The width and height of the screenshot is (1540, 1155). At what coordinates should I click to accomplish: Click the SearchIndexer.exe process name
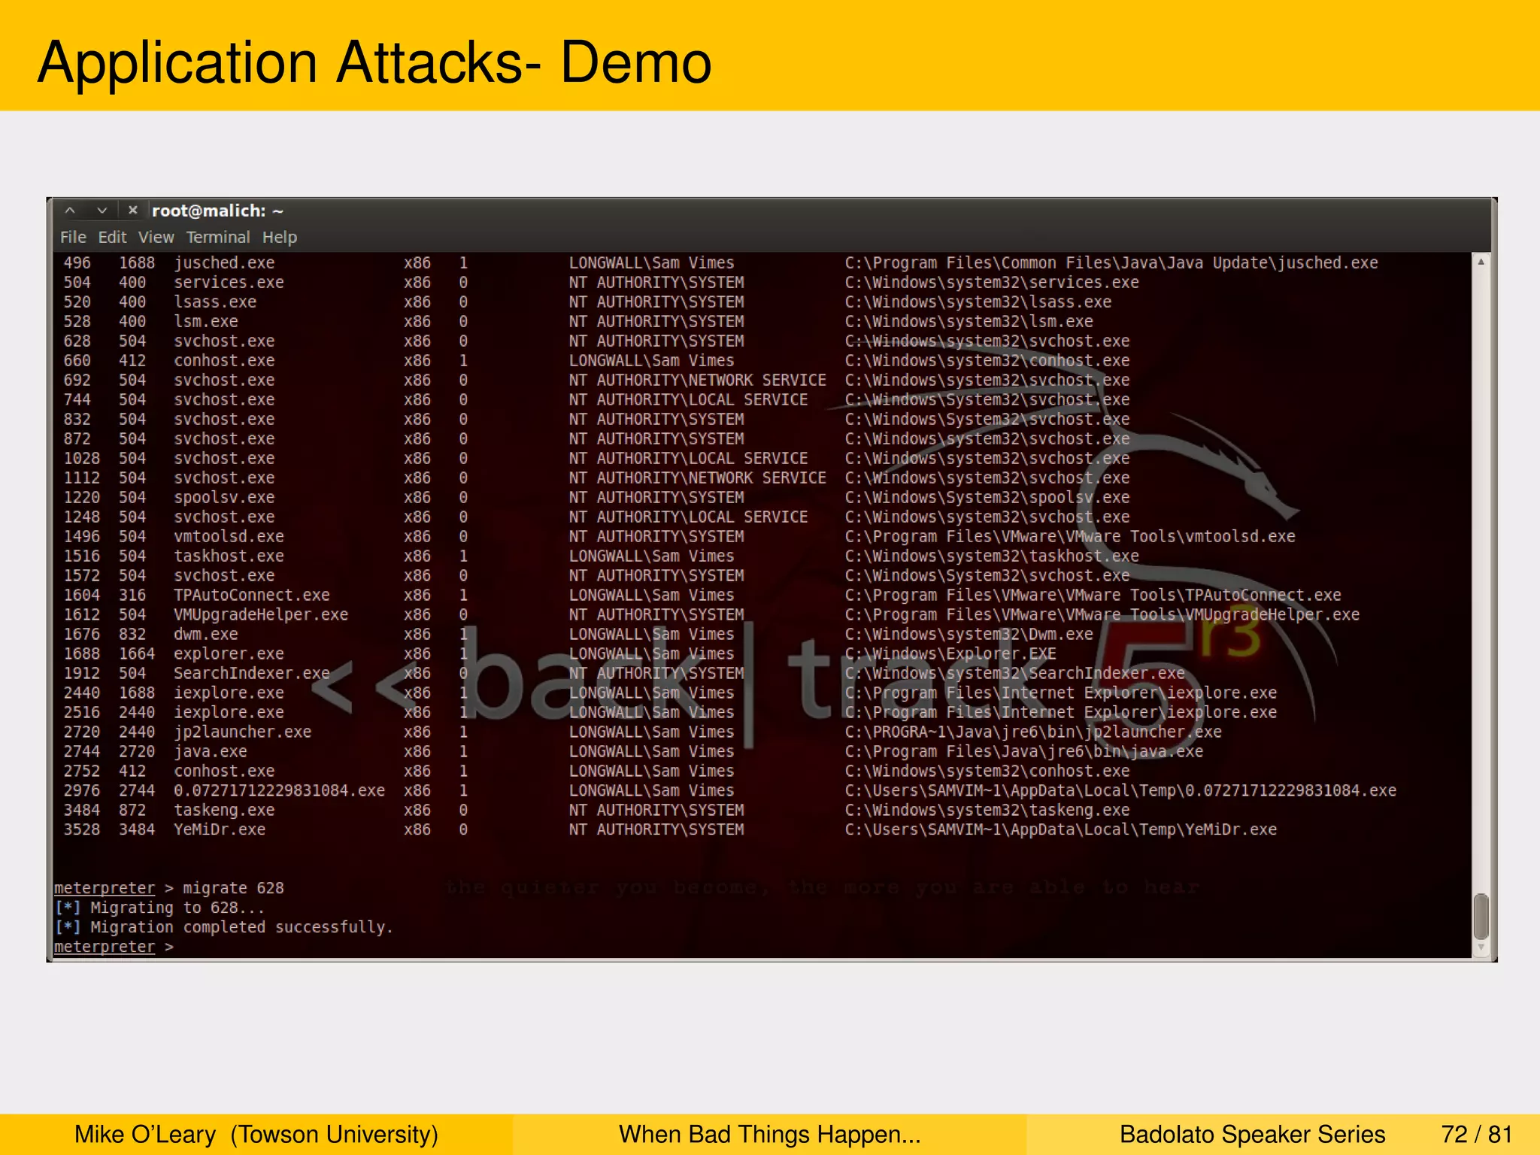252,674
